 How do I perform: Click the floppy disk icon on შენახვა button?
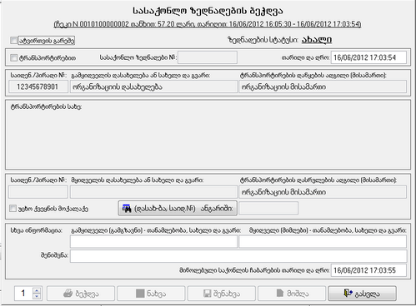coord(208,294)
